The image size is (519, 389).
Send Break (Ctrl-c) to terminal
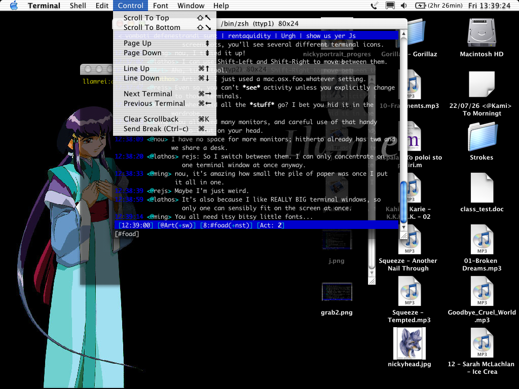[165, 129]
